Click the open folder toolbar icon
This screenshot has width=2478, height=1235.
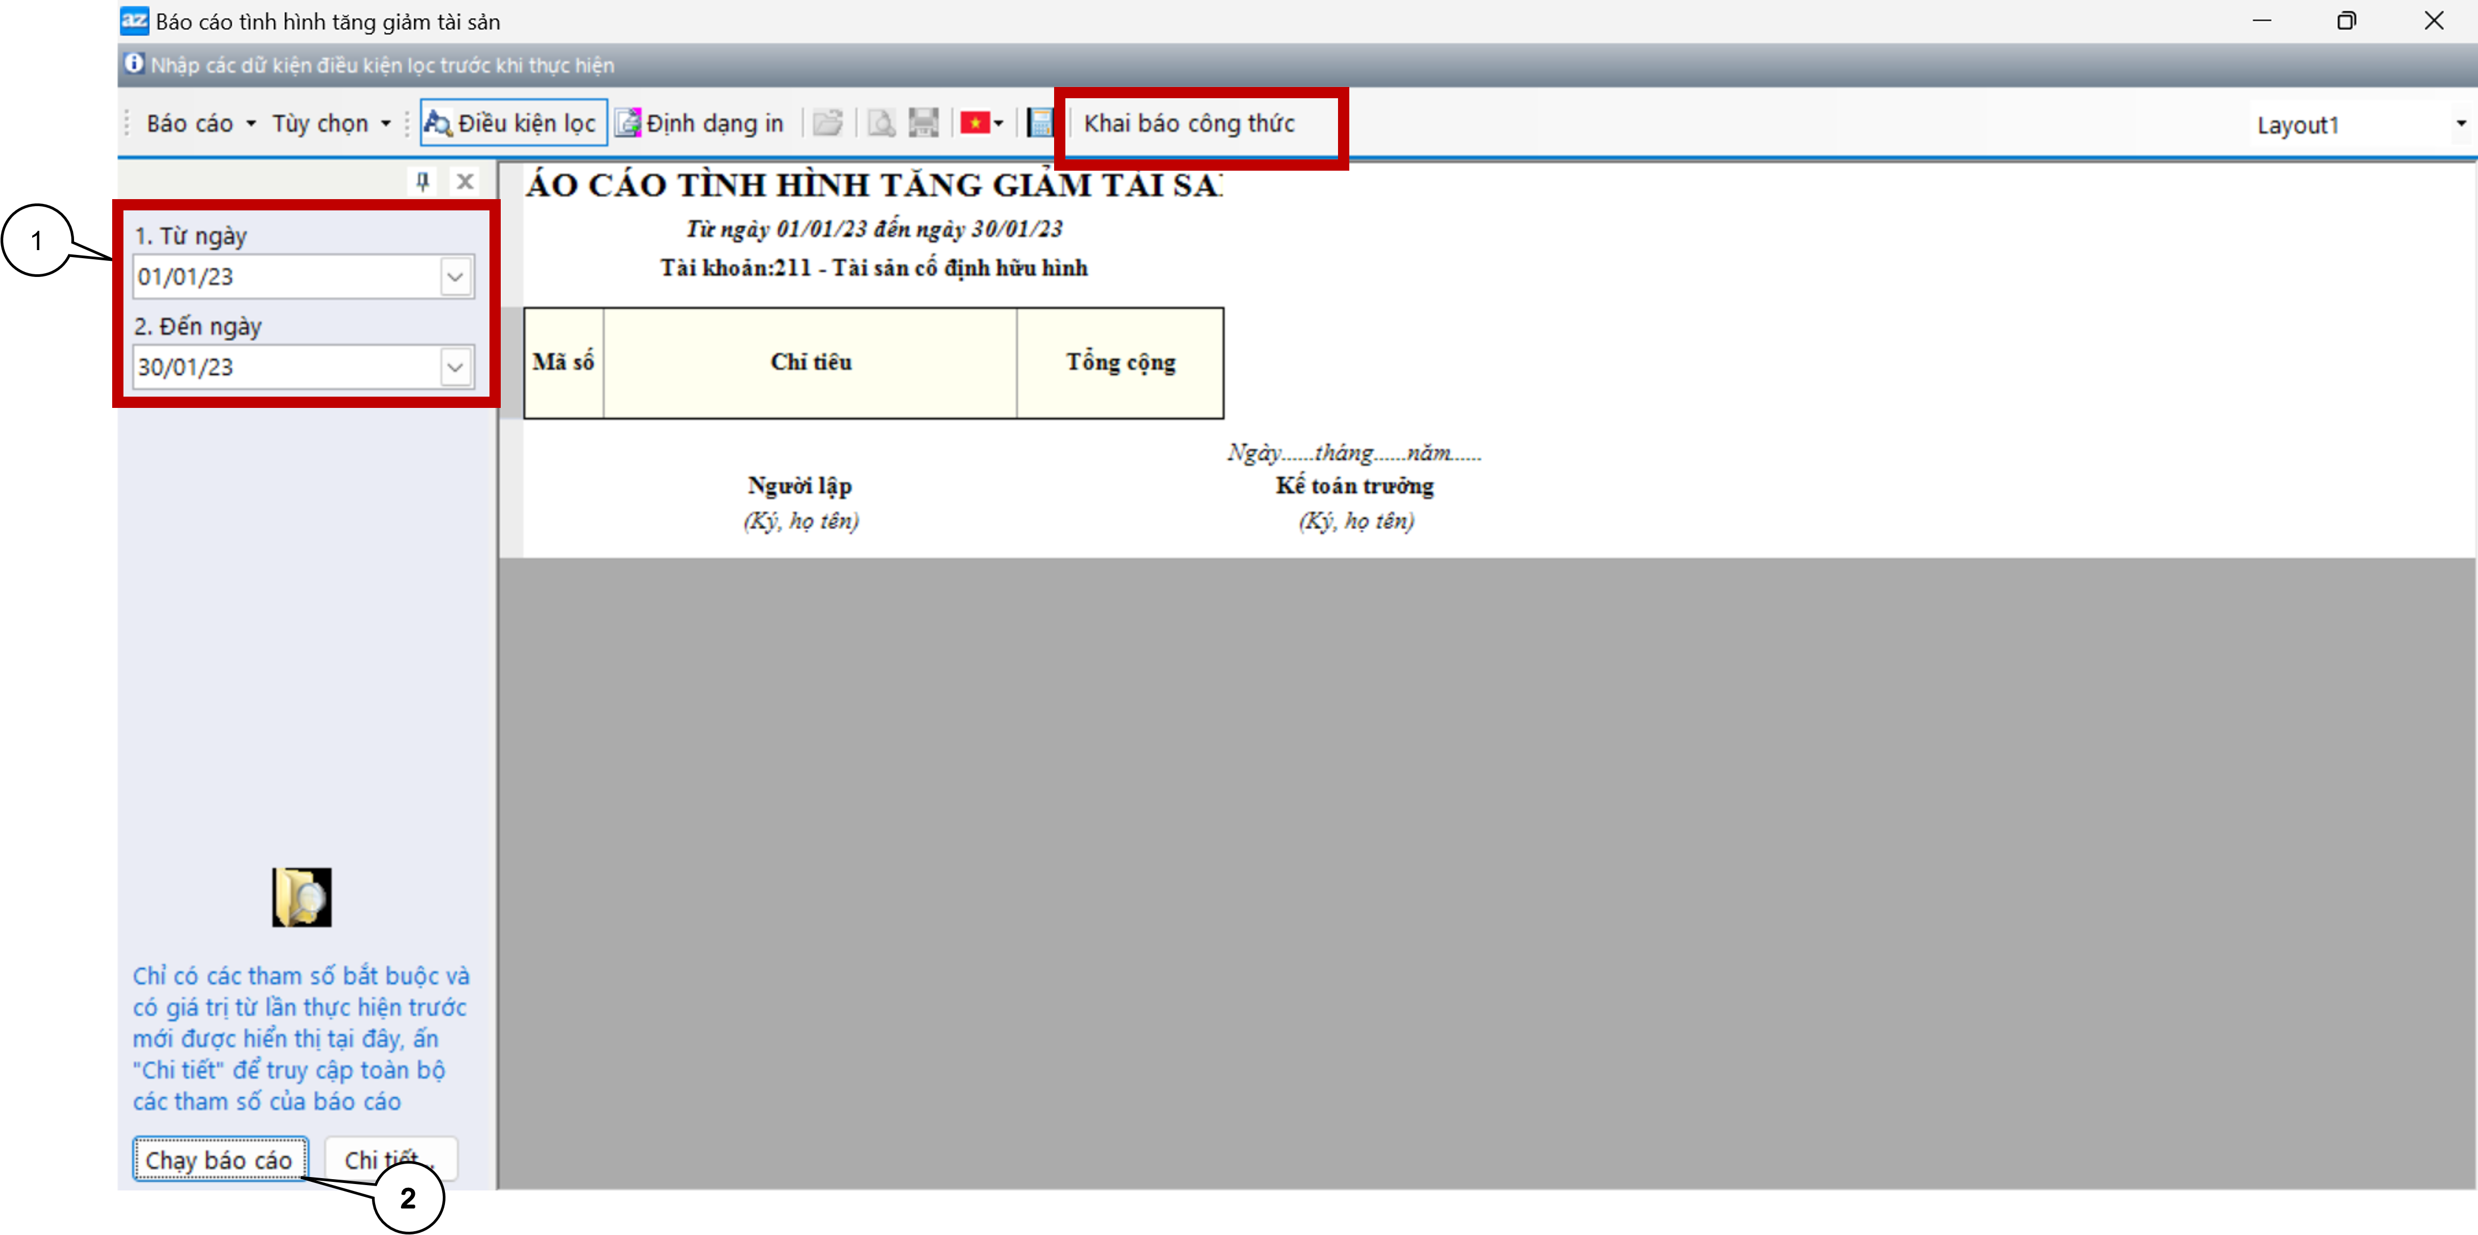point(827,123)
